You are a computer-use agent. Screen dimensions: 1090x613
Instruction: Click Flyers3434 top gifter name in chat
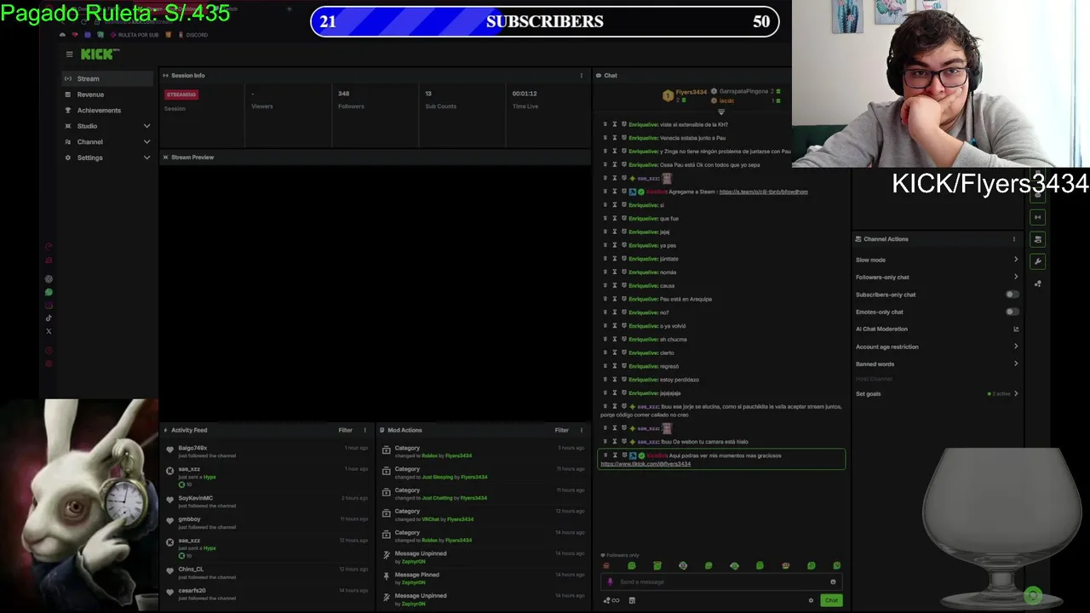[691, 92]
